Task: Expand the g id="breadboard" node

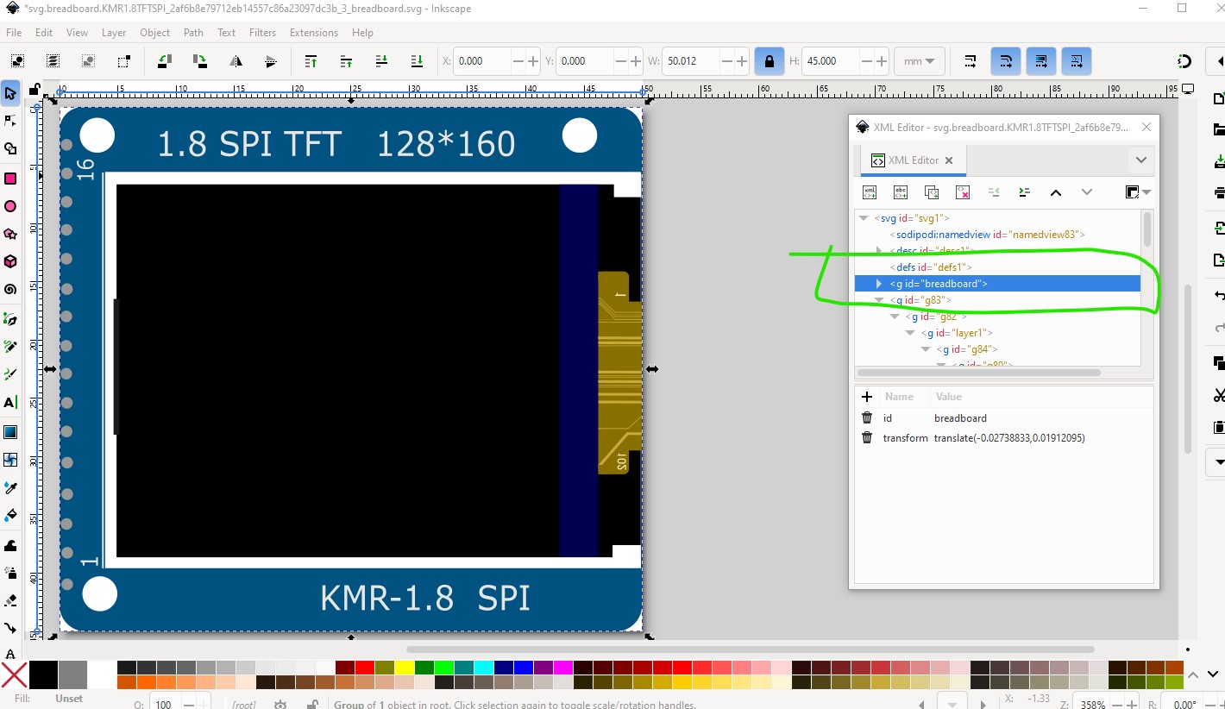Action: tap(879, 284)
